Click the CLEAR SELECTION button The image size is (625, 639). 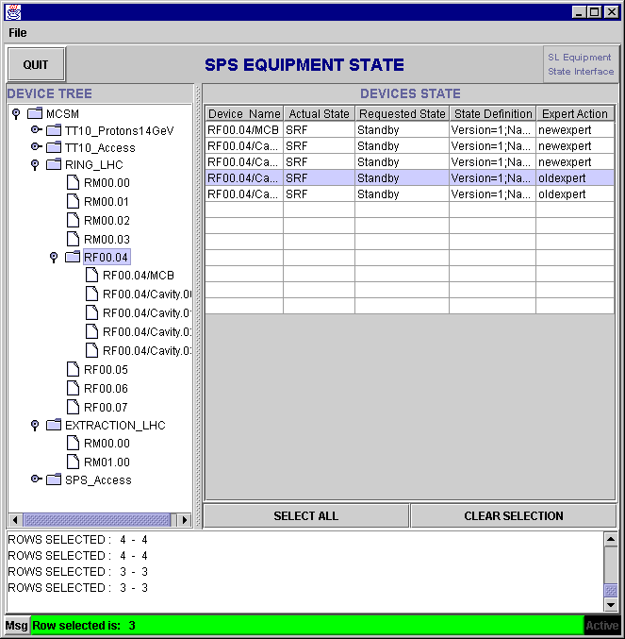coord(514,516)
